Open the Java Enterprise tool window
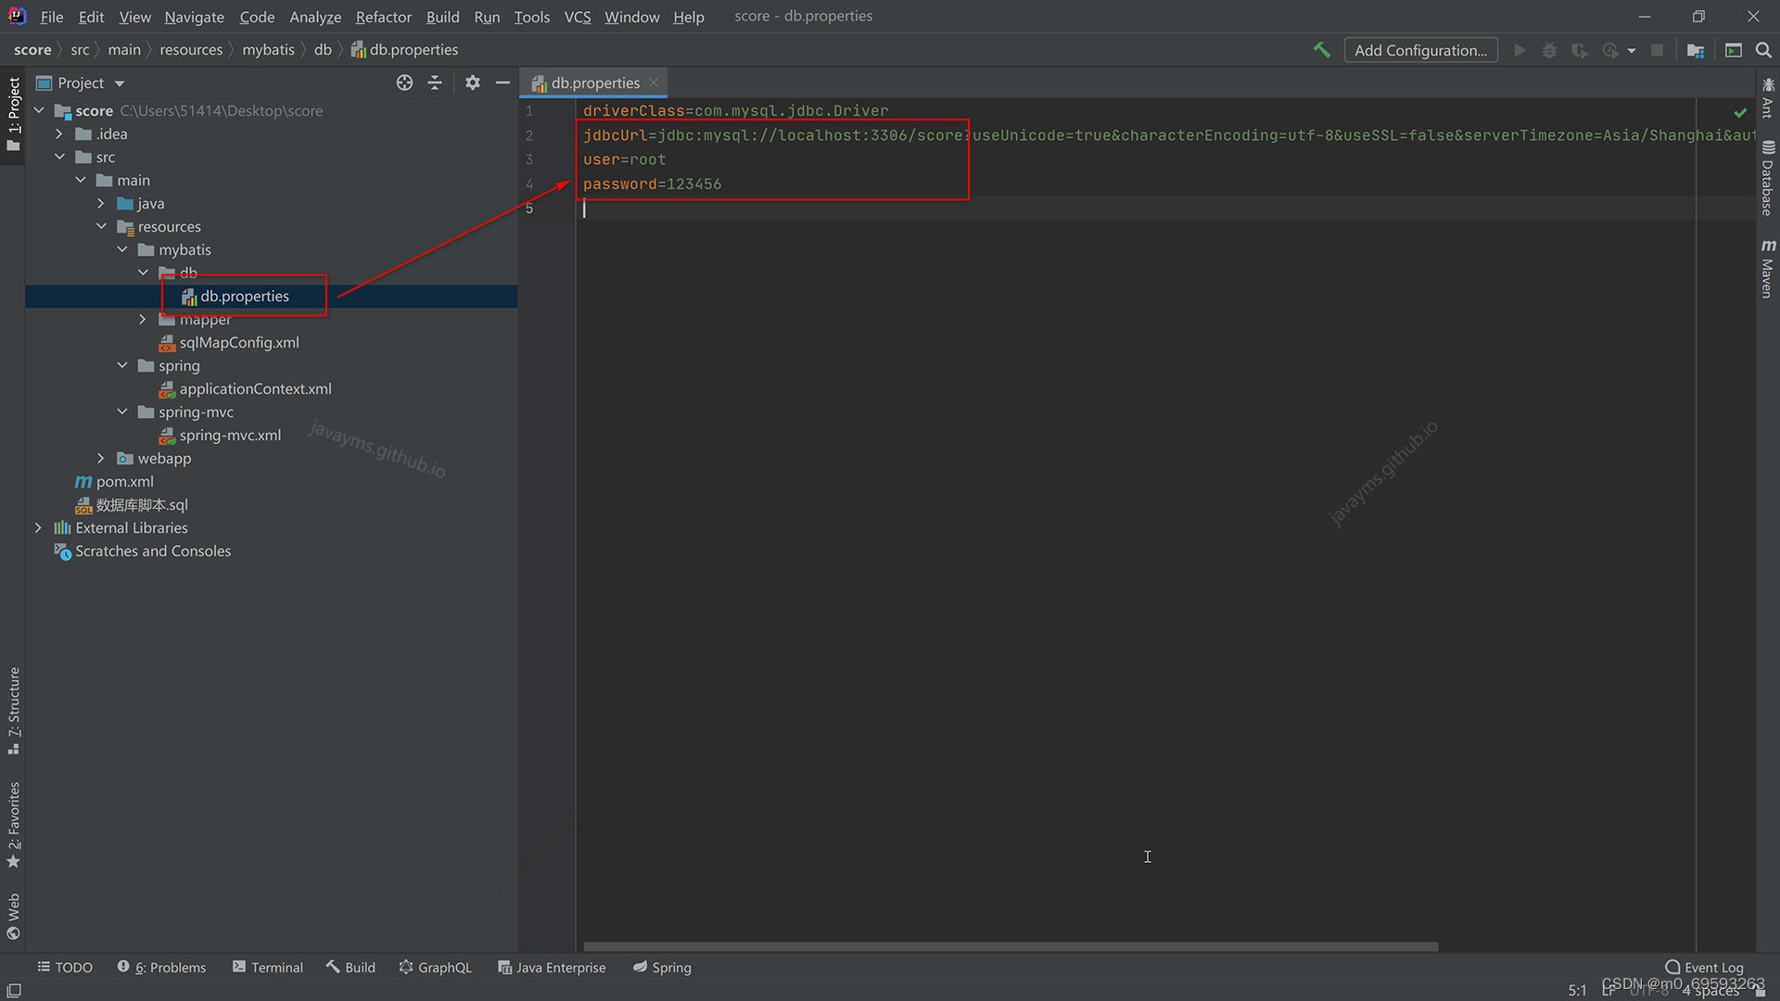1780x1001 pixels. pyautogui.click(x=552, y=967)
